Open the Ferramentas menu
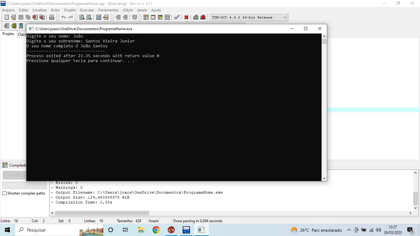Viewport: 420px width, 236px height. (108, 10)
